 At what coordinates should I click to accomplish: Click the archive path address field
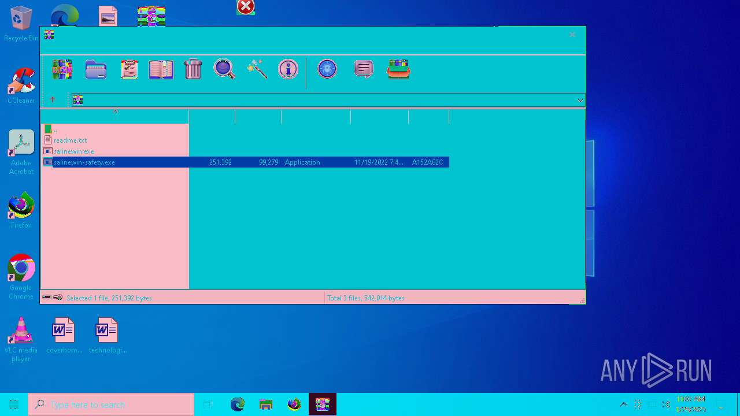pyautogui.click(x=328, y=101)
